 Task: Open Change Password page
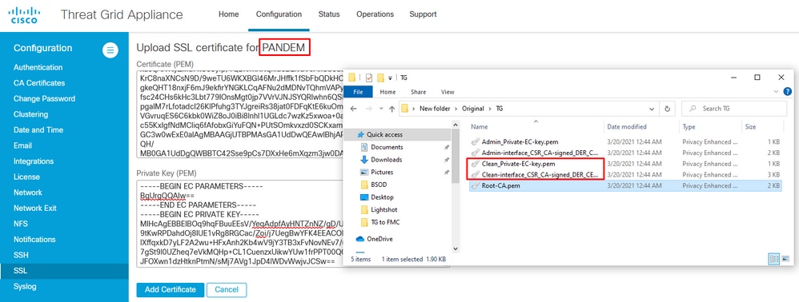(44, 98)
